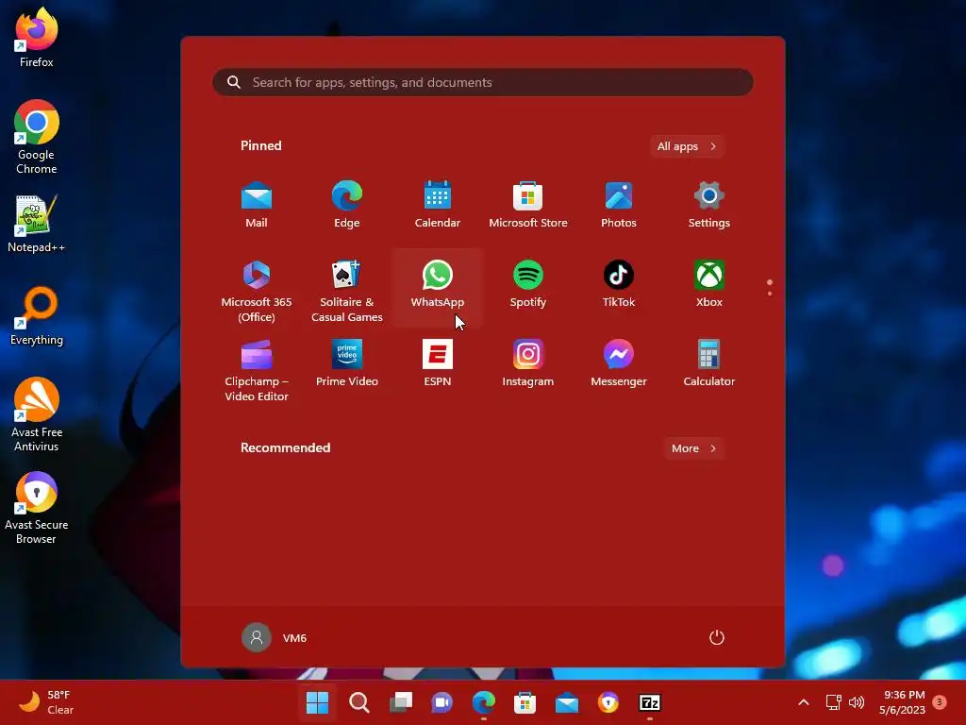
Task: Select the Everything desktop shortcut
Action: pyautogui.click(x=37, y=315)
